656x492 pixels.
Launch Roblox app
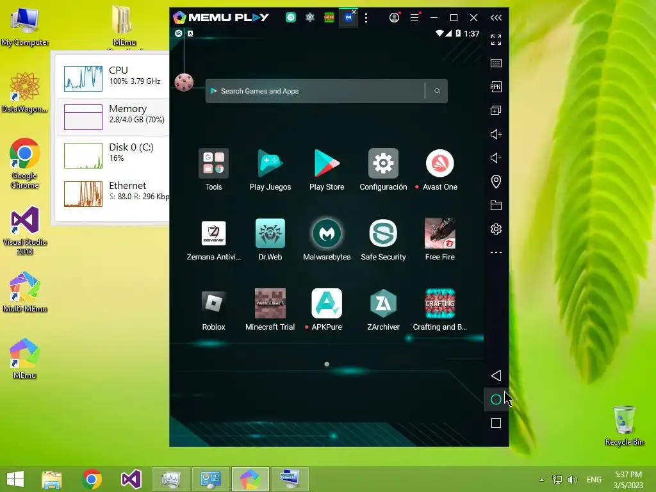(x=213, y=303)
